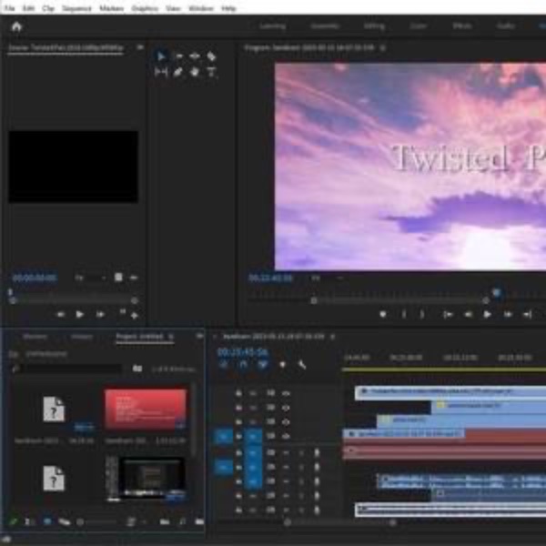Open Source monitor button editor plus
The image size is (546, 546).
tap(134, 316)
